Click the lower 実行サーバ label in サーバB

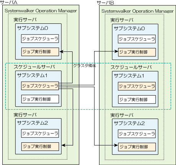tap(122, 115)
